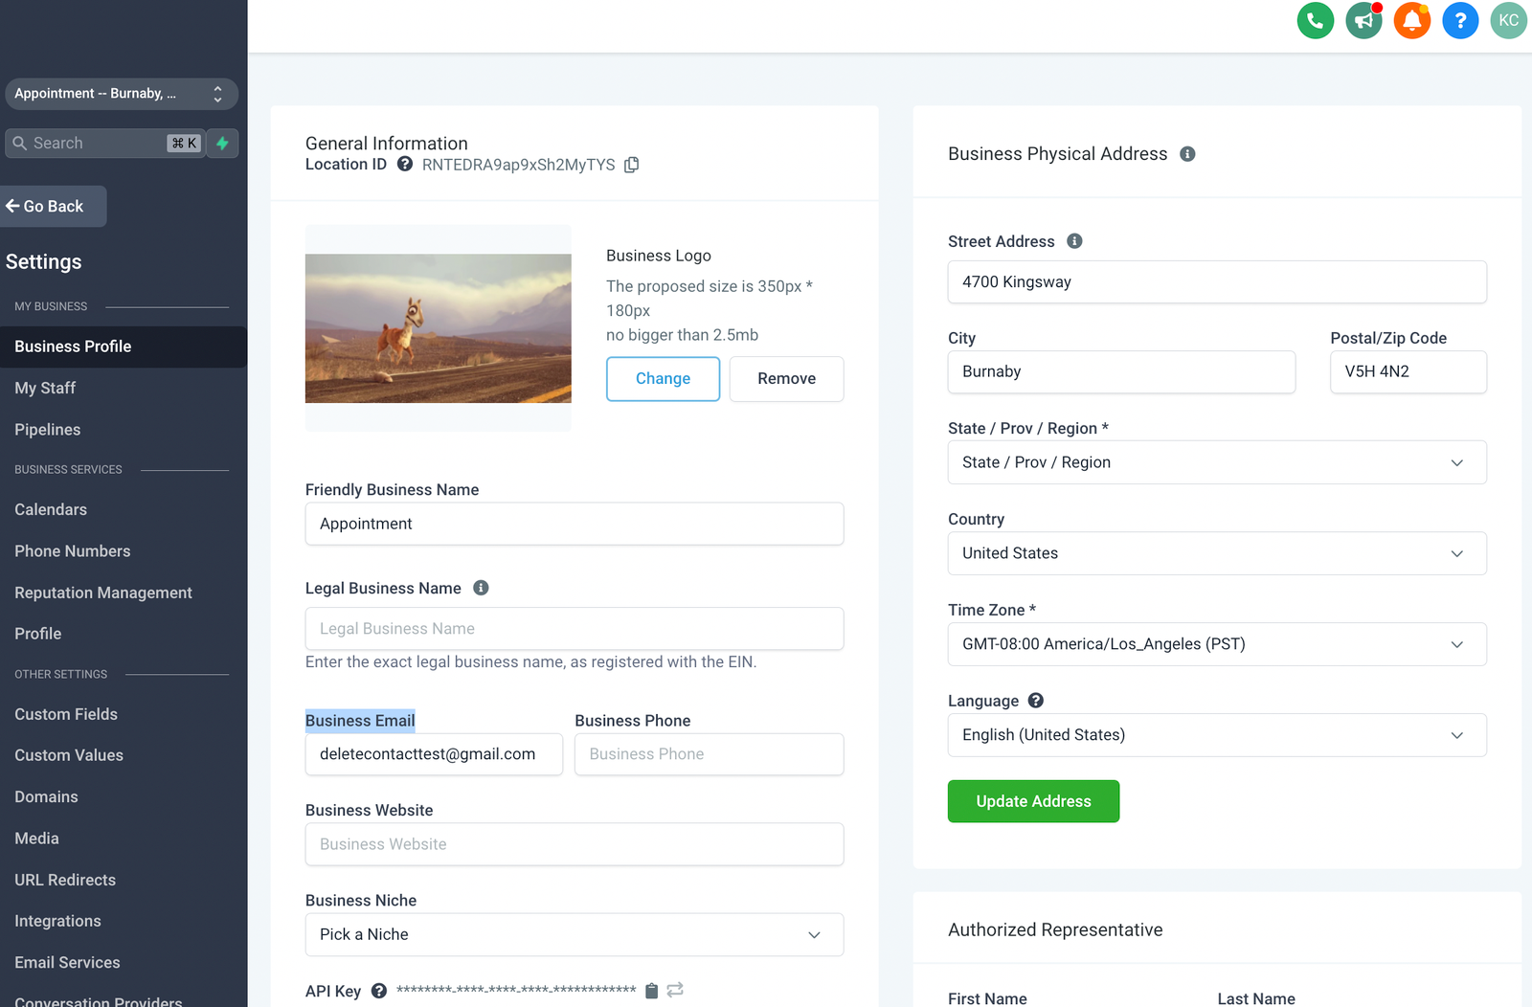Open the orange notifications bell
Viewport: 1532px width, 1007px height.
[1411, 20]
